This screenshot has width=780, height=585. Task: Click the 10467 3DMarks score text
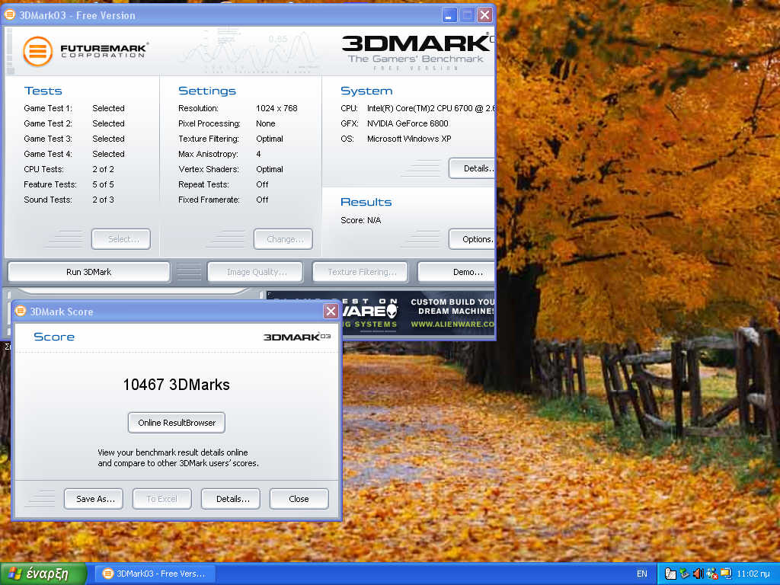coord(177,385)
